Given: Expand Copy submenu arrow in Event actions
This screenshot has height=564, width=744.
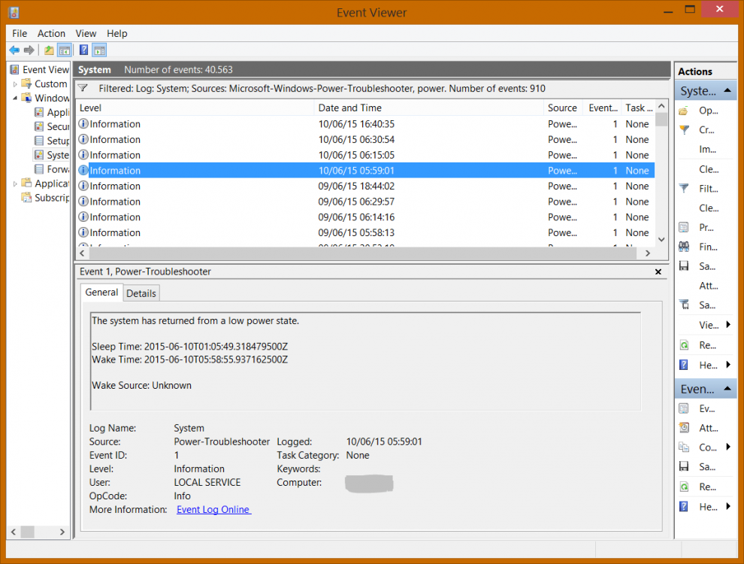Looking at the screenshot, I should [x=728, y=447].
